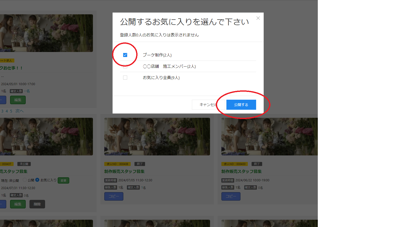
Task: Click 編集 on the top job card
Action: pyautogui.click(x=18, y=100)
